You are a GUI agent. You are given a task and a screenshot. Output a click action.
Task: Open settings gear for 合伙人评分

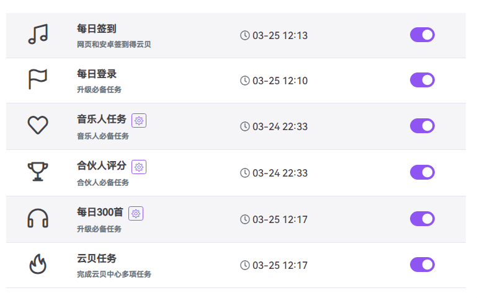(x=139, y=167)
